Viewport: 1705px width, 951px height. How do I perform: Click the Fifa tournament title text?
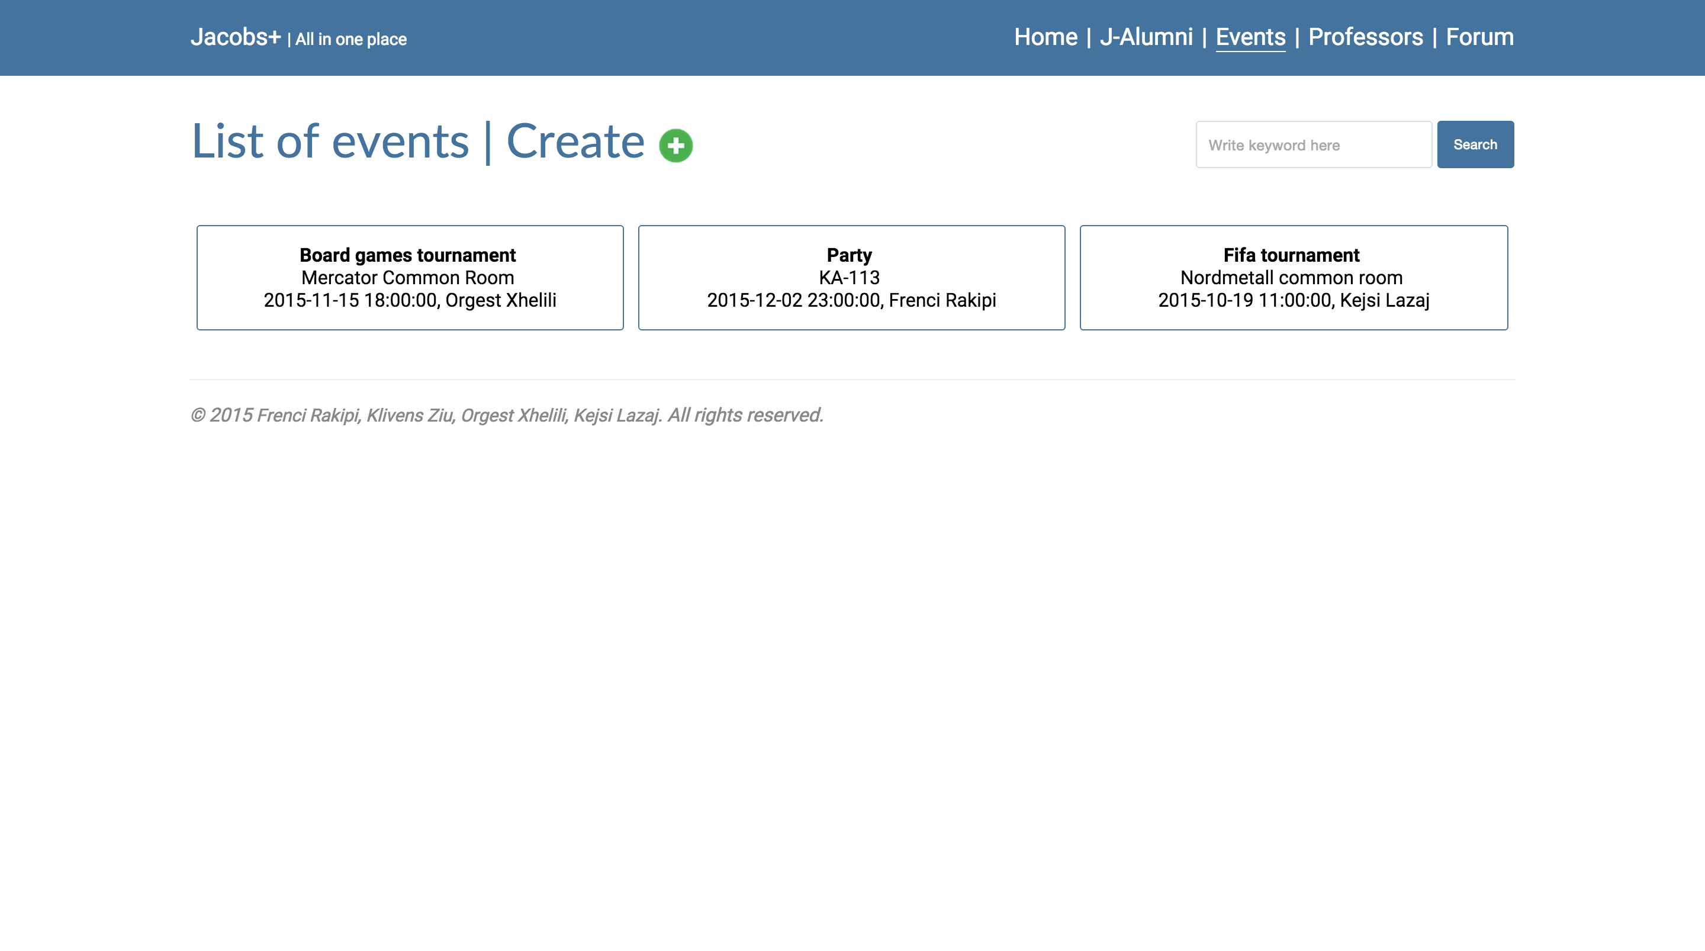click(1291, 255)
